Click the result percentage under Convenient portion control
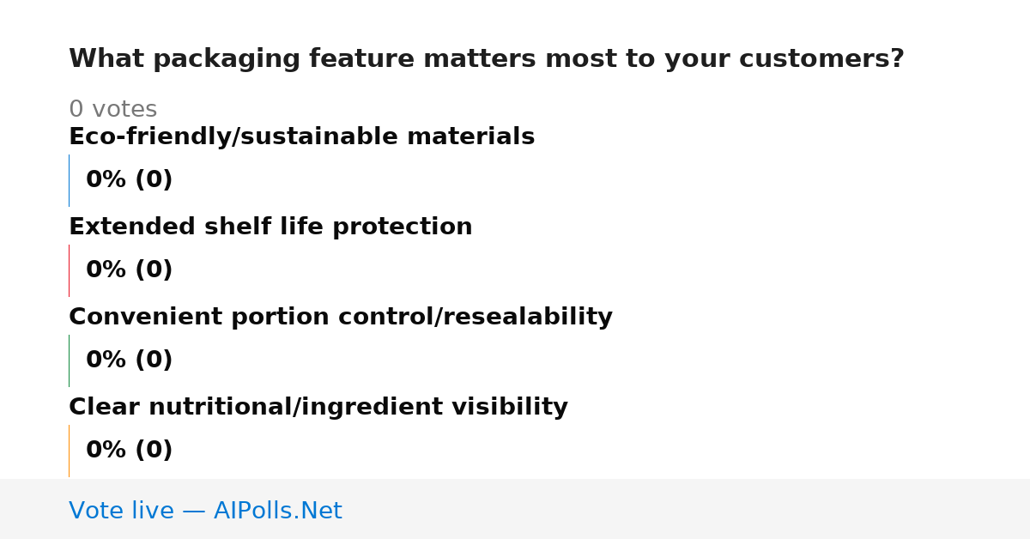 129,360
